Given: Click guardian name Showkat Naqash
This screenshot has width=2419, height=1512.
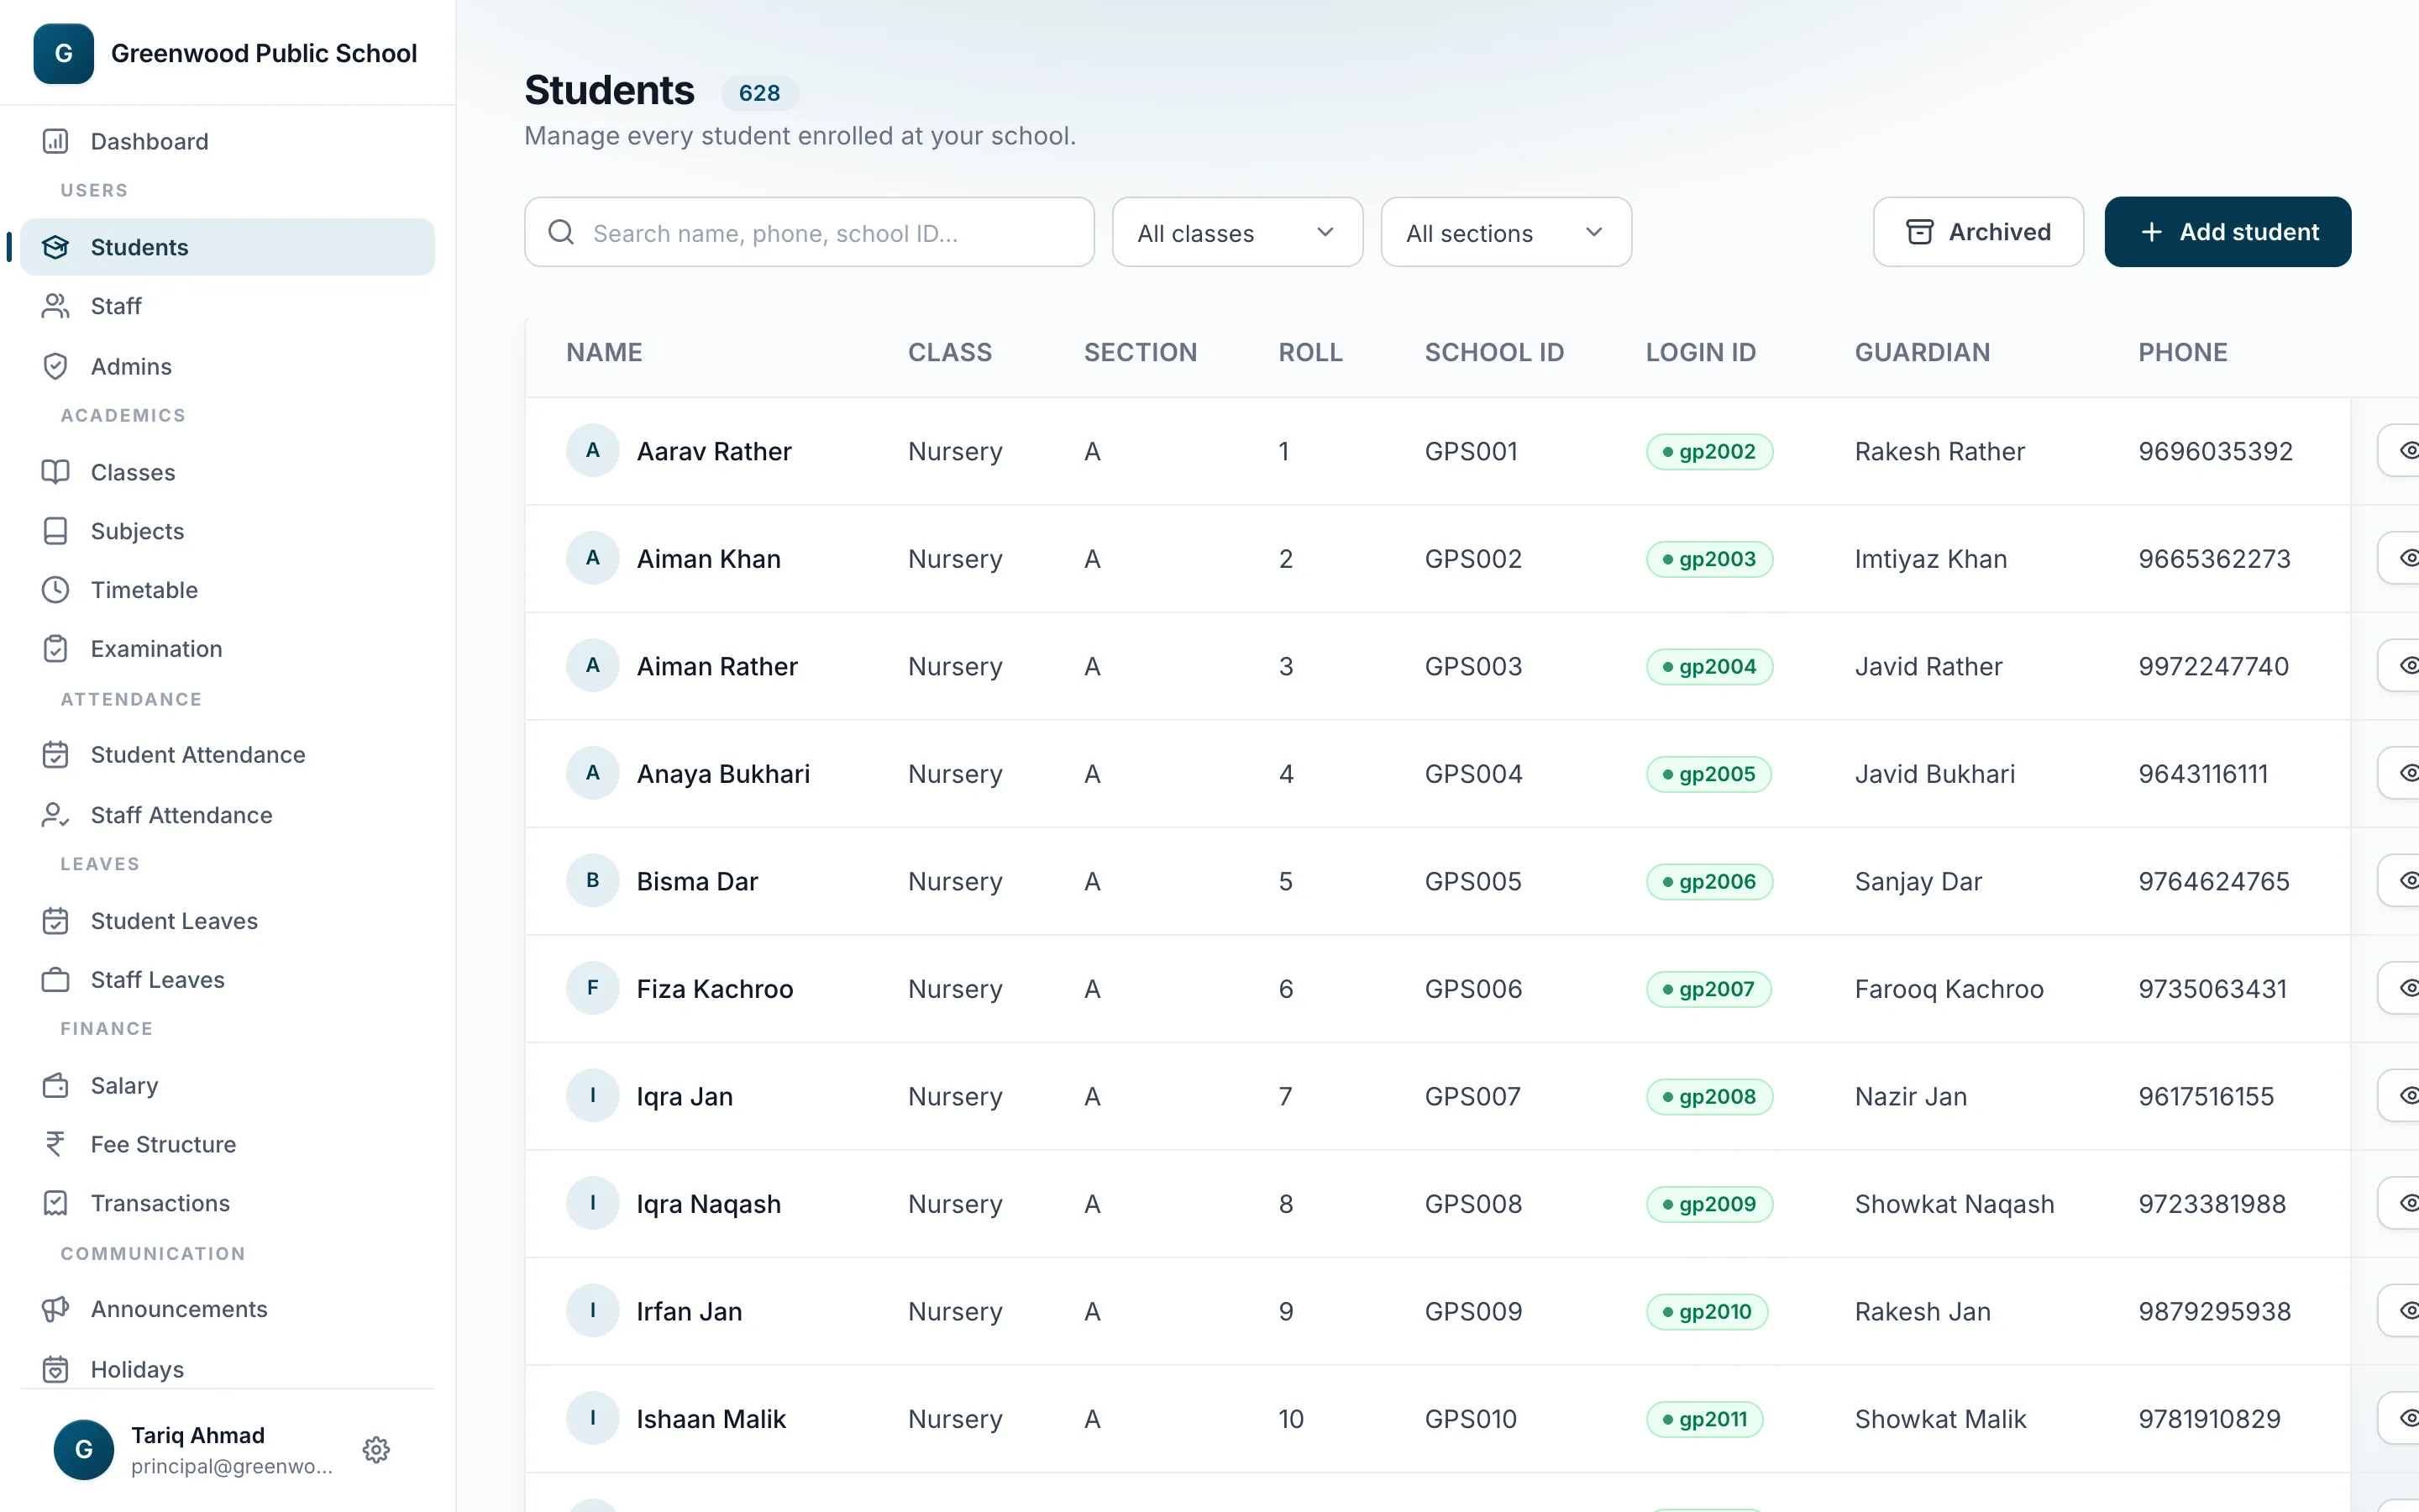Looking at the screenshot, I should (x=1955, y=1204).
